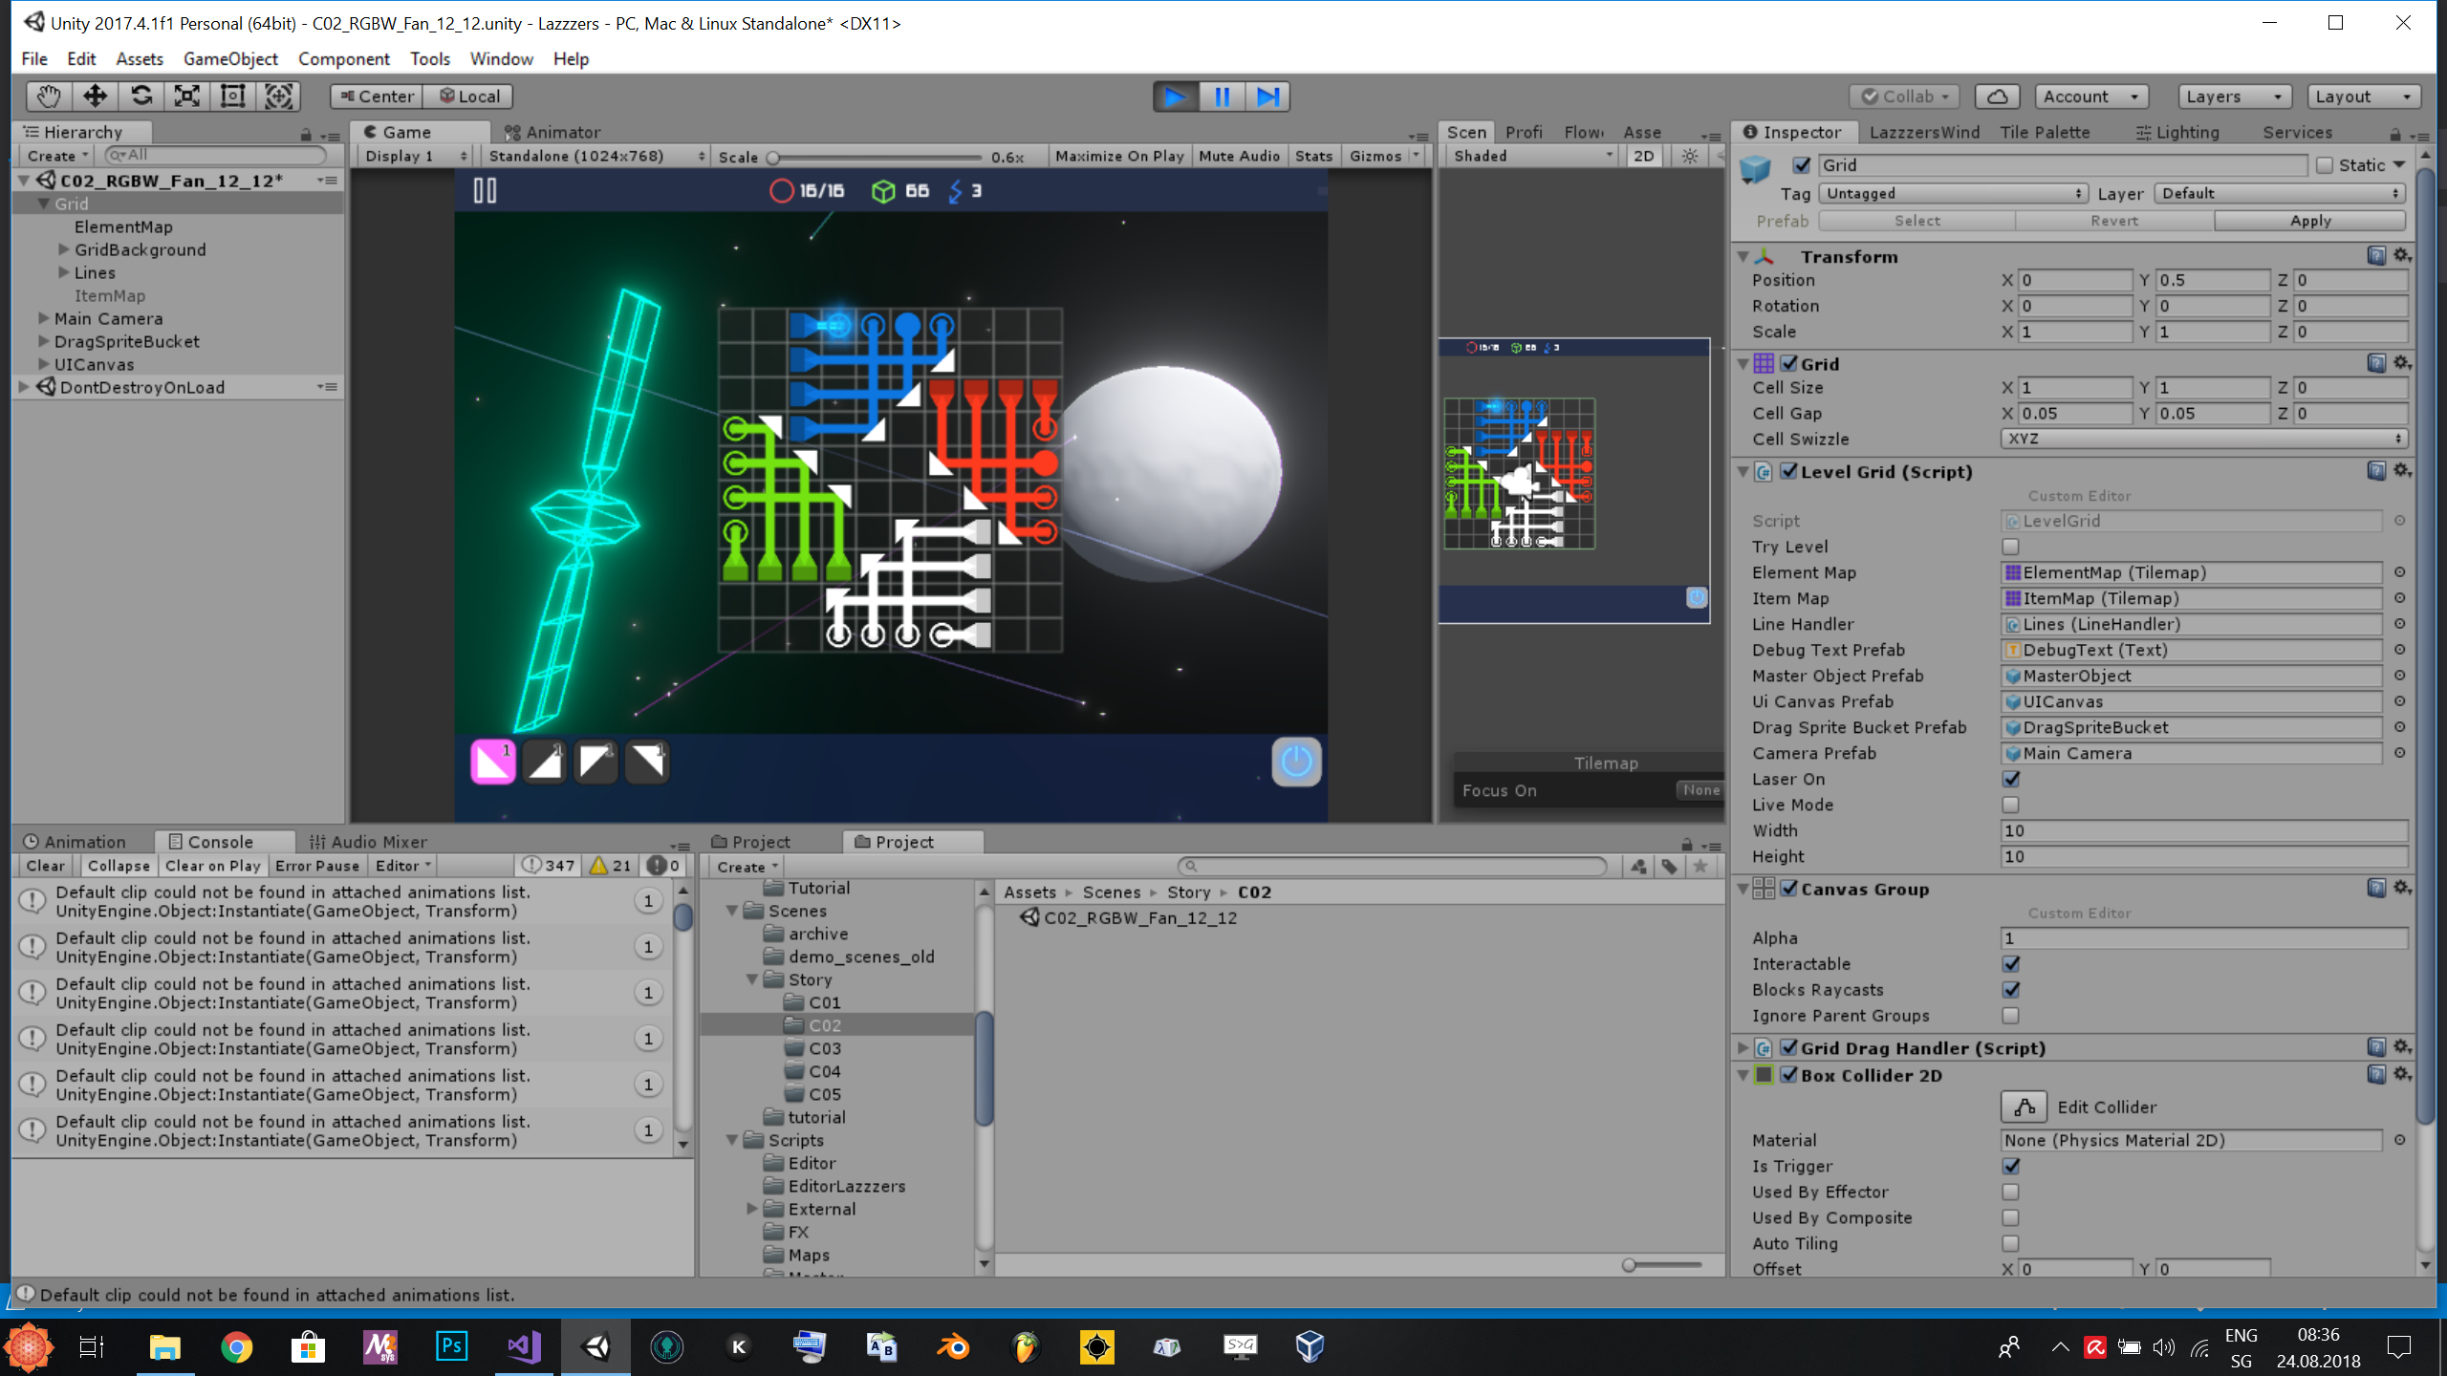Screen dimensions: 2447x1376
Task: Click the Pause button in toolbar
Action: coord(1222,97)
